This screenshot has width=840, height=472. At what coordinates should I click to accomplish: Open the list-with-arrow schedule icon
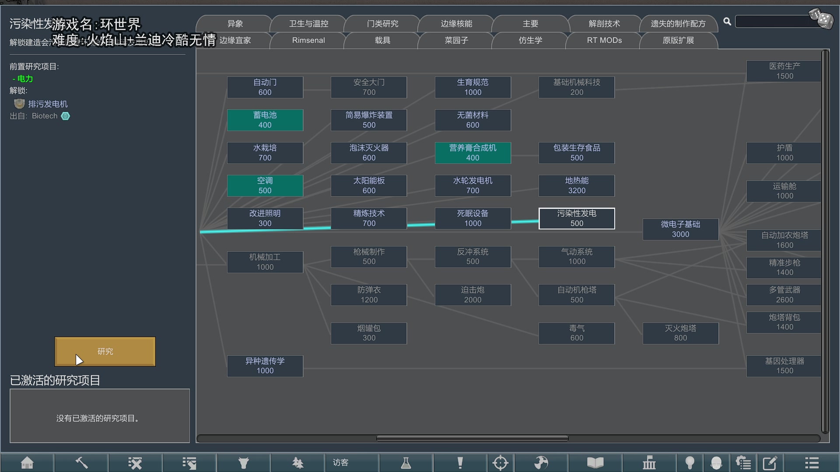[x=189, y=462]
